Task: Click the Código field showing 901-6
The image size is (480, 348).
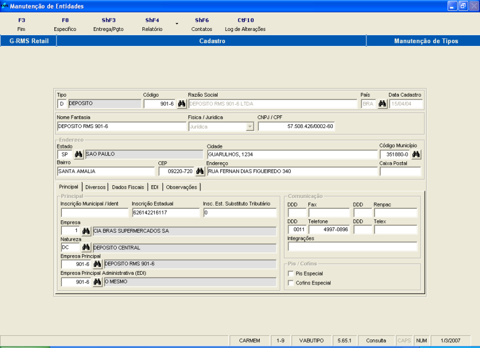Action: coord(159,104)
